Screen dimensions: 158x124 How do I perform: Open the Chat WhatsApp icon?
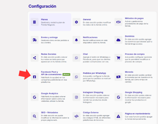pyautogui.click(x=77, y=58)
